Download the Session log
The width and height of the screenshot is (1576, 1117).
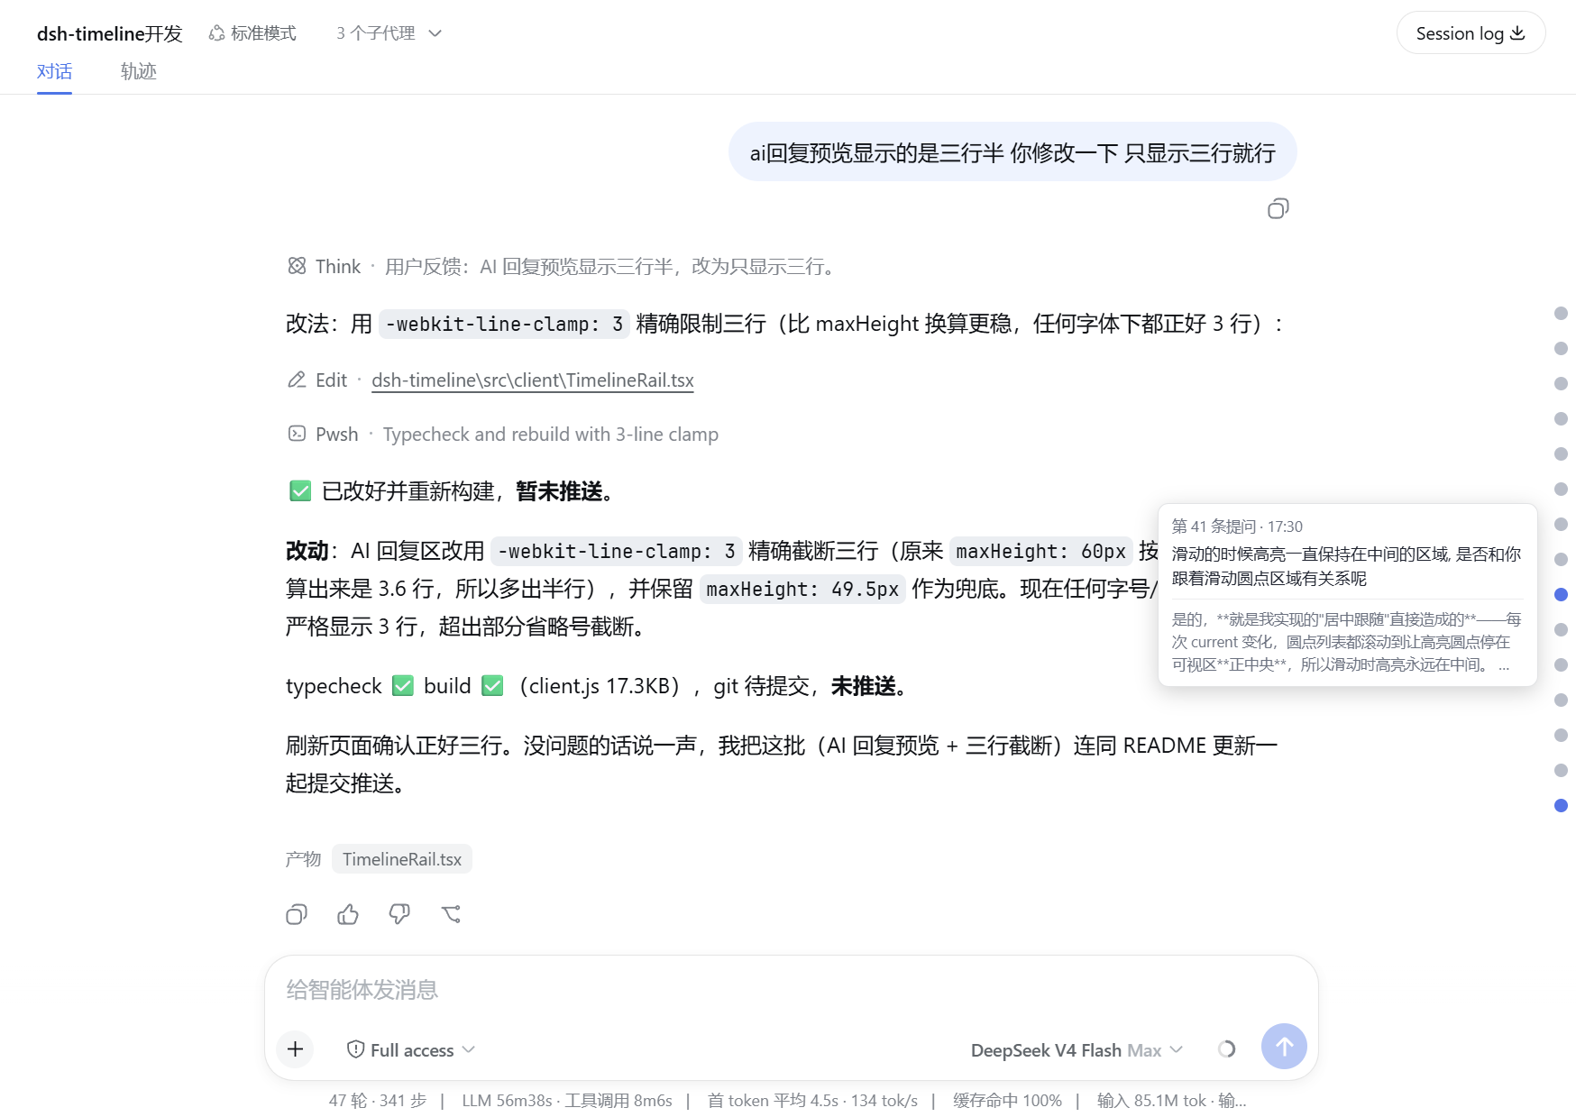1471,33
